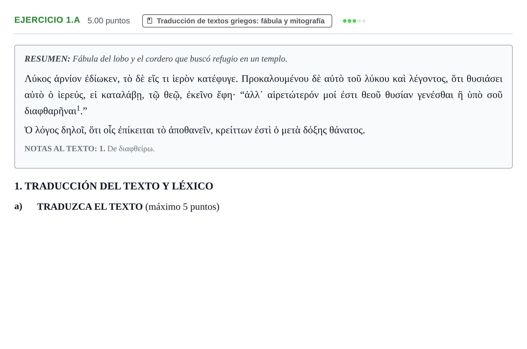Click 'TRADUZCA EL TEXTO' instruction
Viewport: 527px width, 349px height.
coord(90,207)
